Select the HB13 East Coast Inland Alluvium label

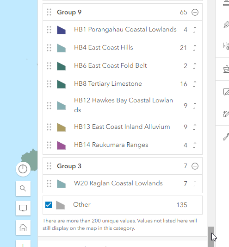click(122, 127)
